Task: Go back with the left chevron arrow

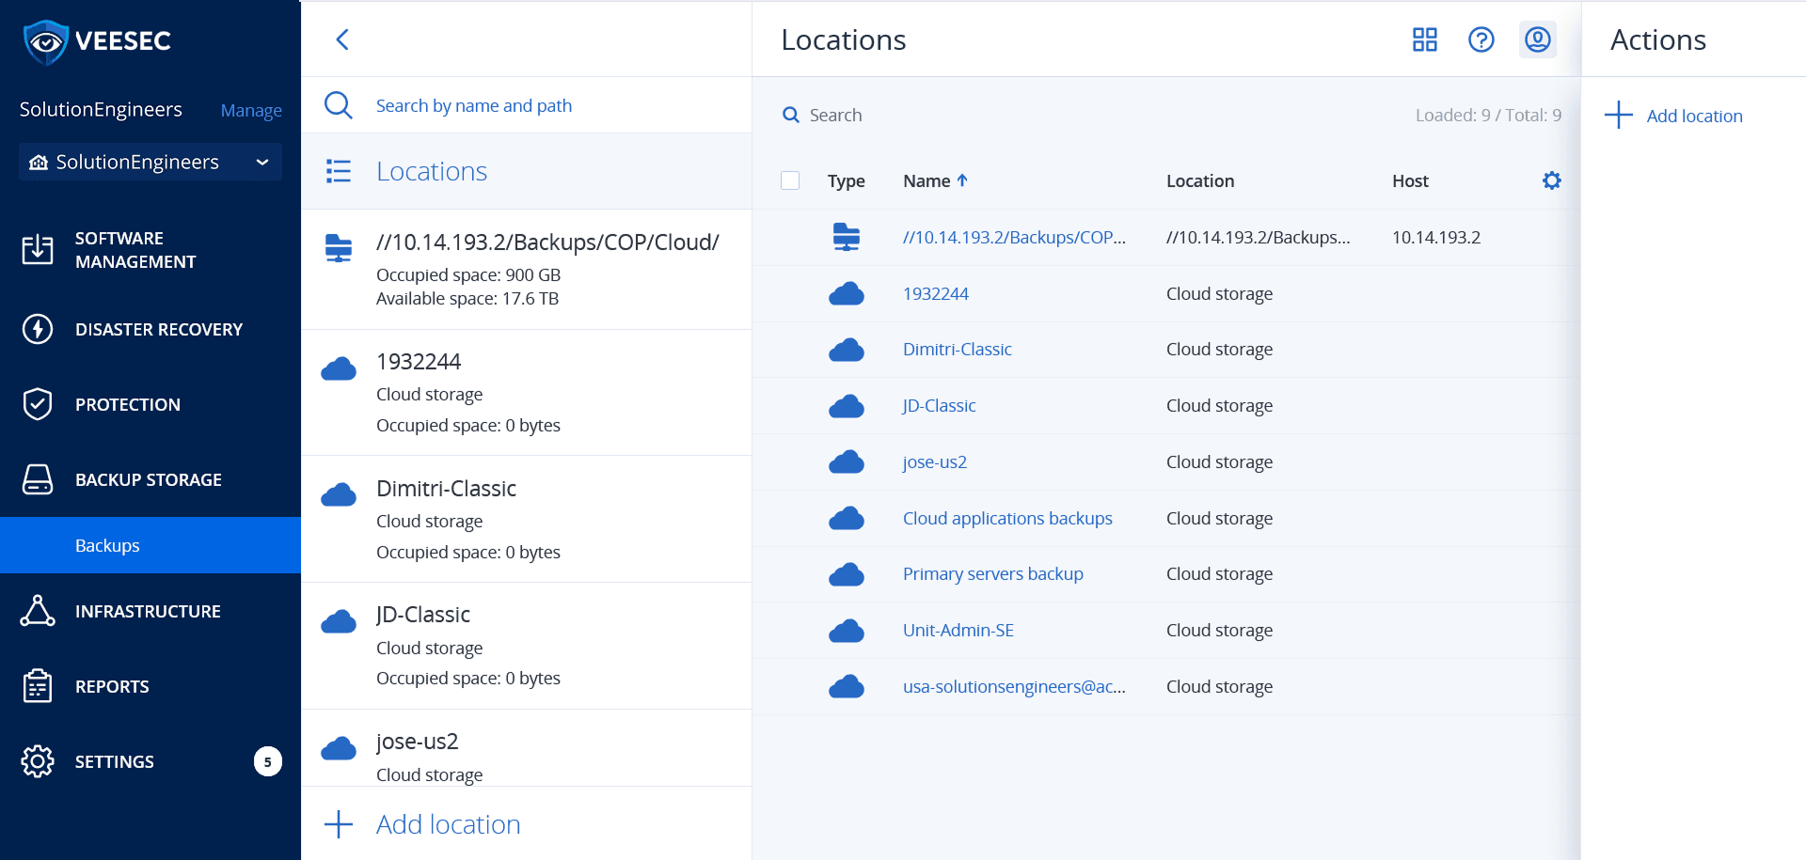Action: 342,39
